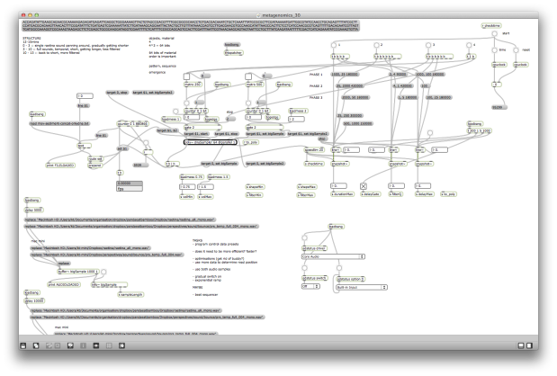Click the dark arrows icon after the inspector icon
557x376 pixels.
pyautogui.click(x=96, y=345)
